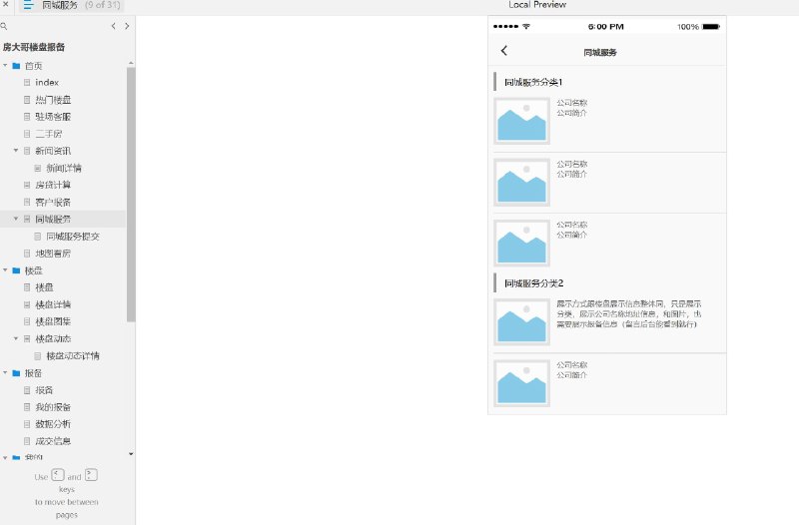
Task: Click the 房大哥楼盘报备 project title
Action: click(34, 47)
